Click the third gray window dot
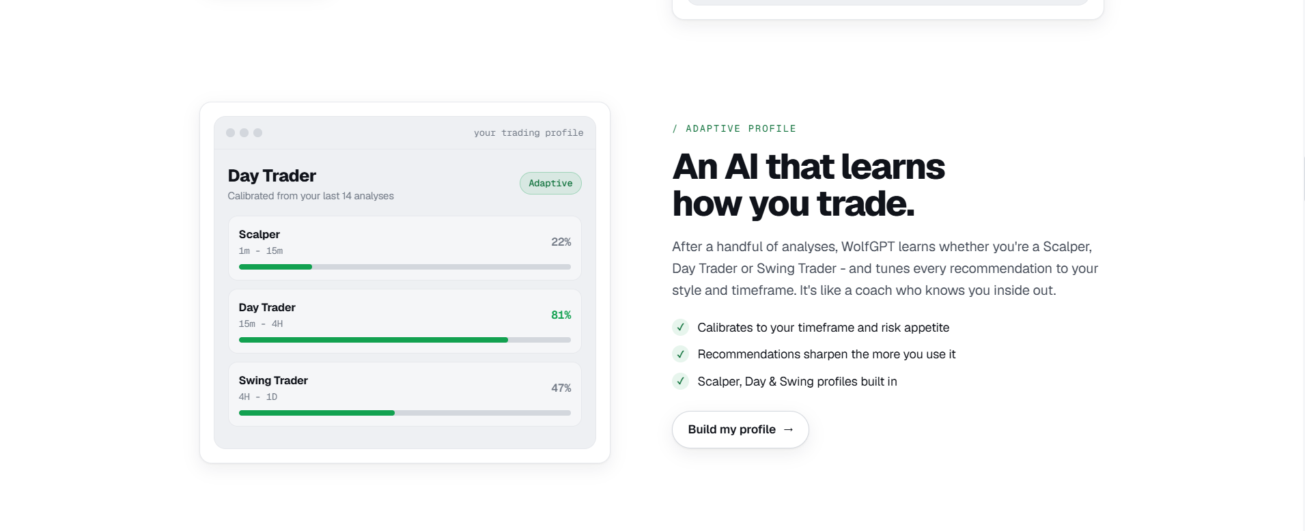 pos(257,132)
